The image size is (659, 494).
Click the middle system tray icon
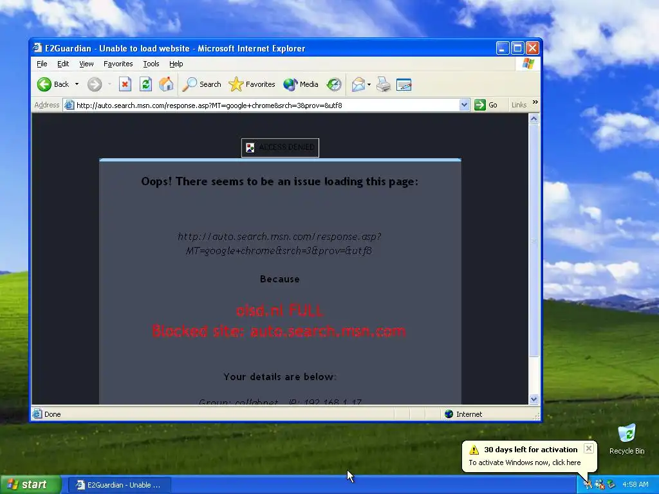600,485
